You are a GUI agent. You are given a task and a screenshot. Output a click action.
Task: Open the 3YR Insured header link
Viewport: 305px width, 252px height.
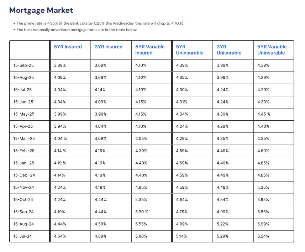tap(109, 47)
